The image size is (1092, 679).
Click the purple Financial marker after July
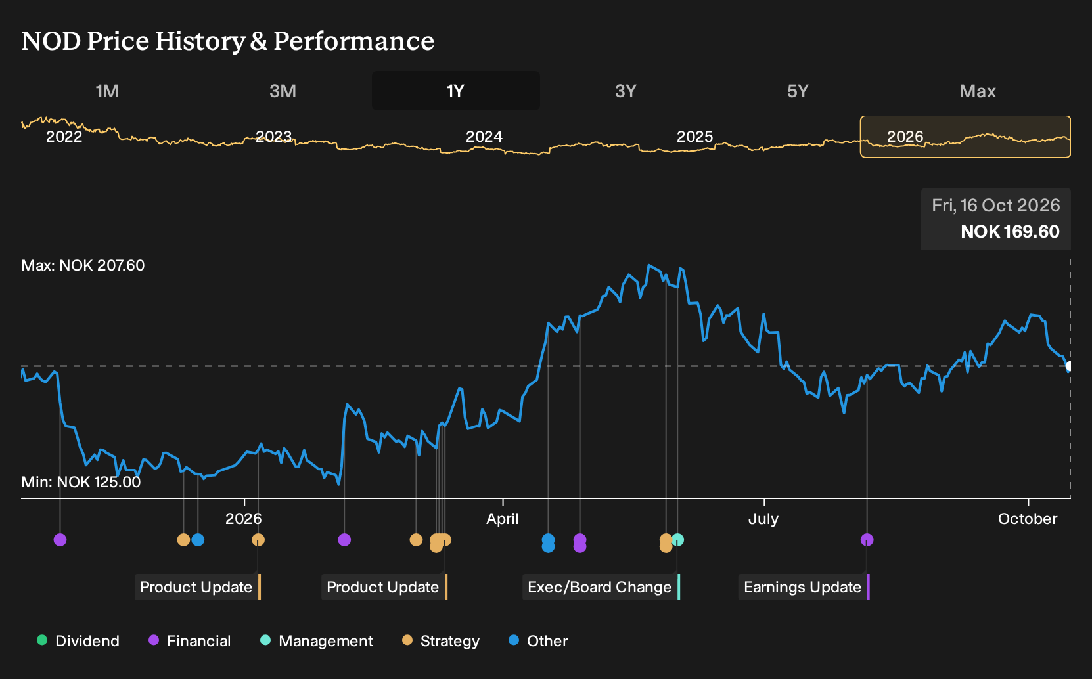pos(867,540)
